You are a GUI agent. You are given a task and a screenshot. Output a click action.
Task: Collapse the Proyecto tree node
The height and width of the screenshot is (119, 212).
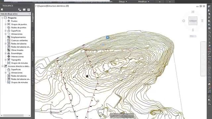click(x=2, y=18)
